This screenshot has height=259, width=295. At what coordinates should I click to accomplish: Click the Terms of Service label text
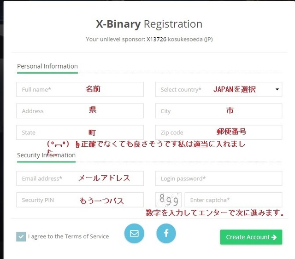coord(68,236)
